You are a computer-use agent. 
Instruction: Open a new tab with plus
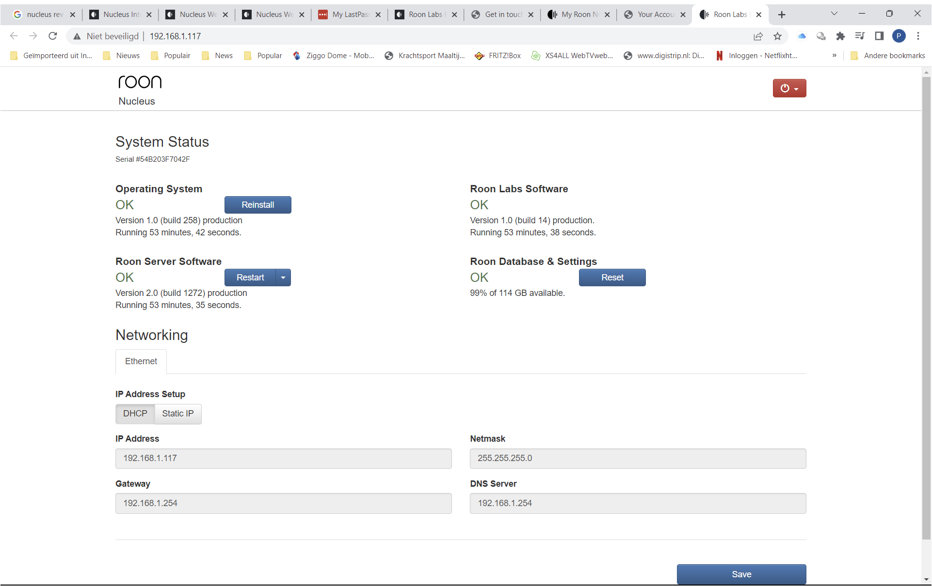click(x=782, y=15)
